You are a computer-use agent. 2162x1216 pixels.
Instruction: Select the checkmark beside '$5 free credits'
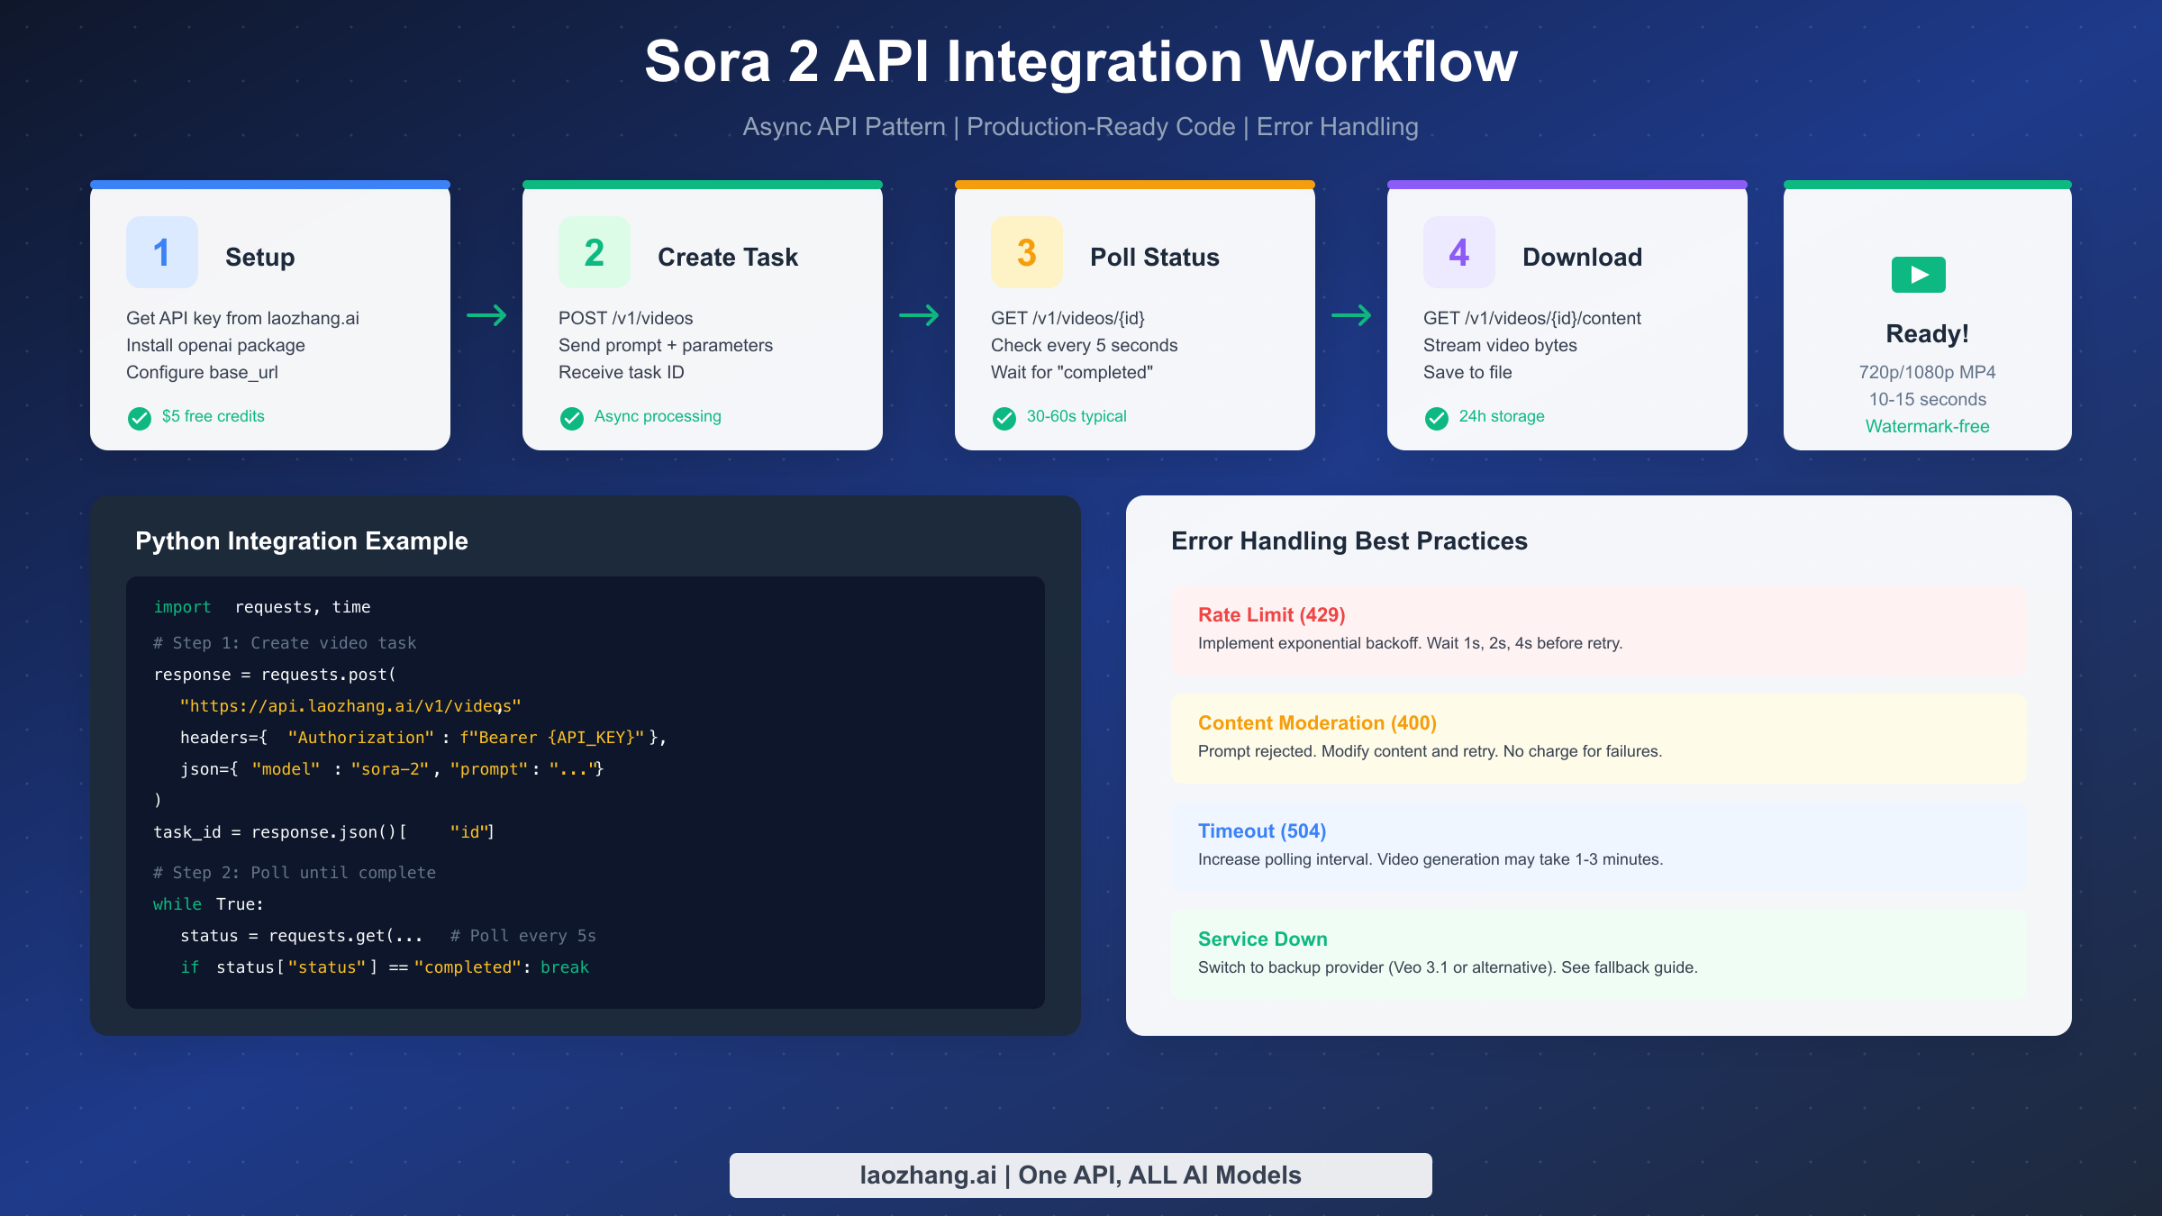[140, 418]
